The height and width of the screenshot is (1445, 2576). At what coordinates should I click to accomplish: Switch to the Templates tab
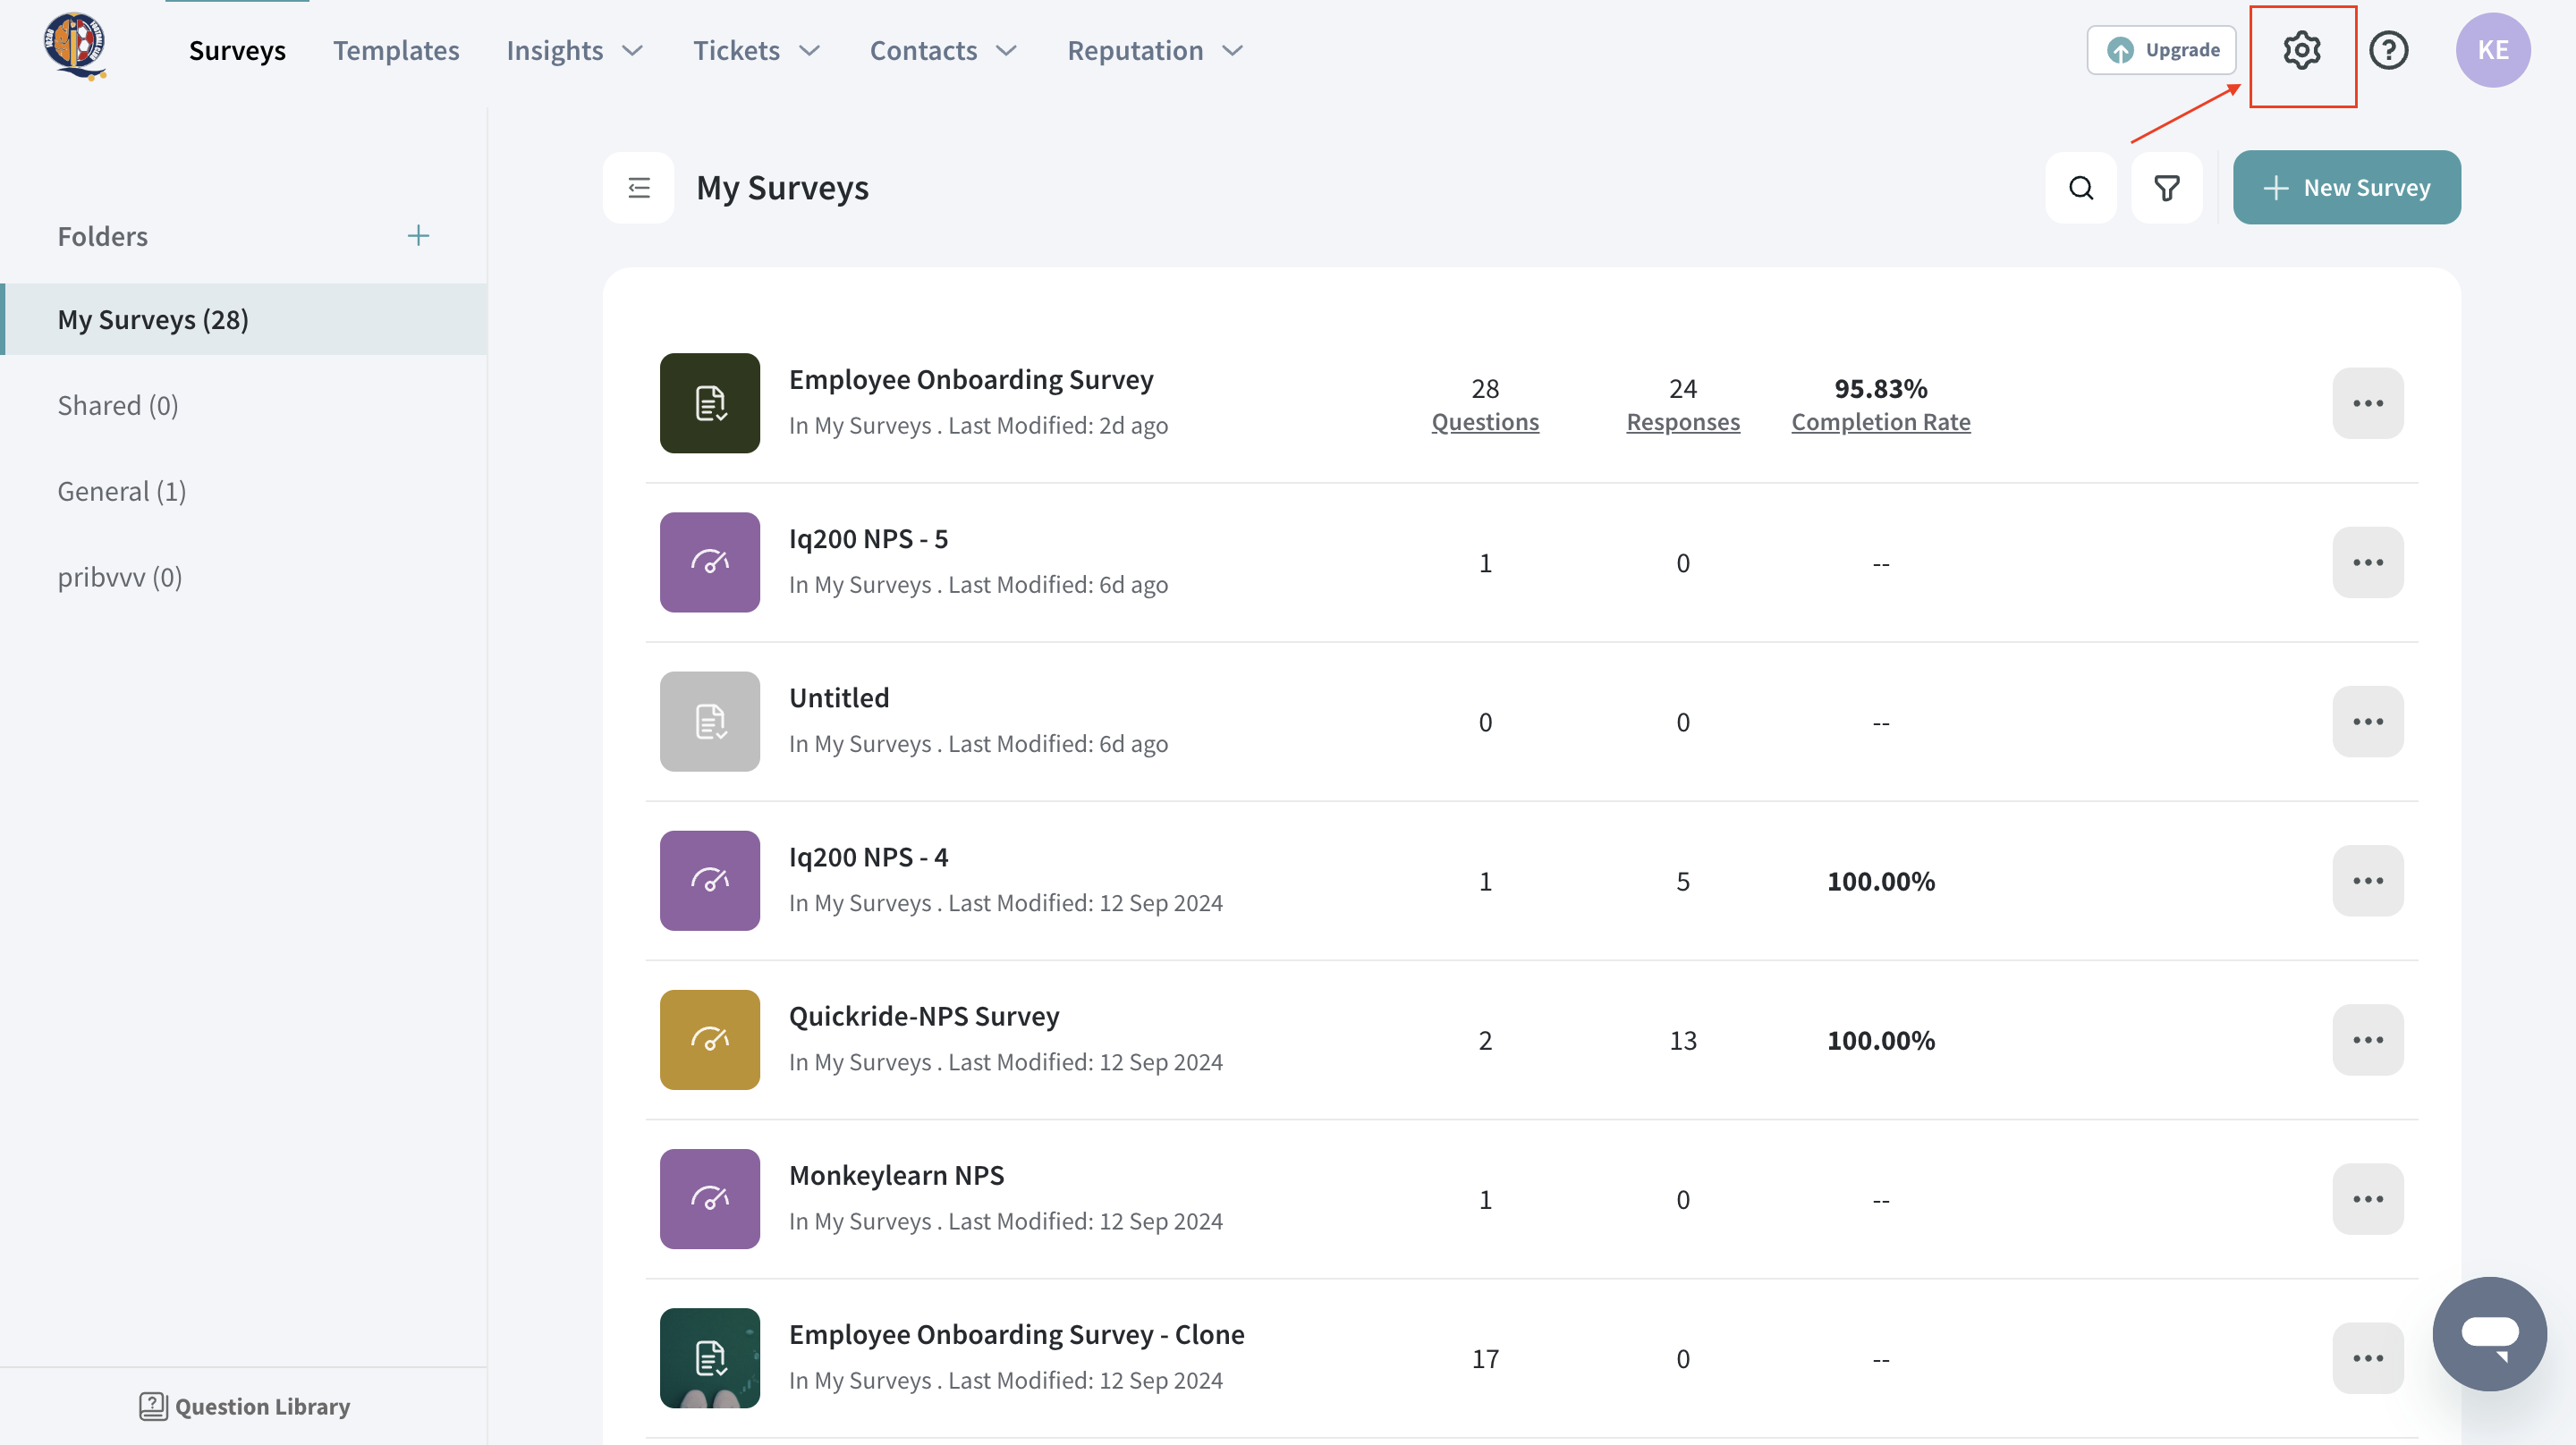[396, 50]
